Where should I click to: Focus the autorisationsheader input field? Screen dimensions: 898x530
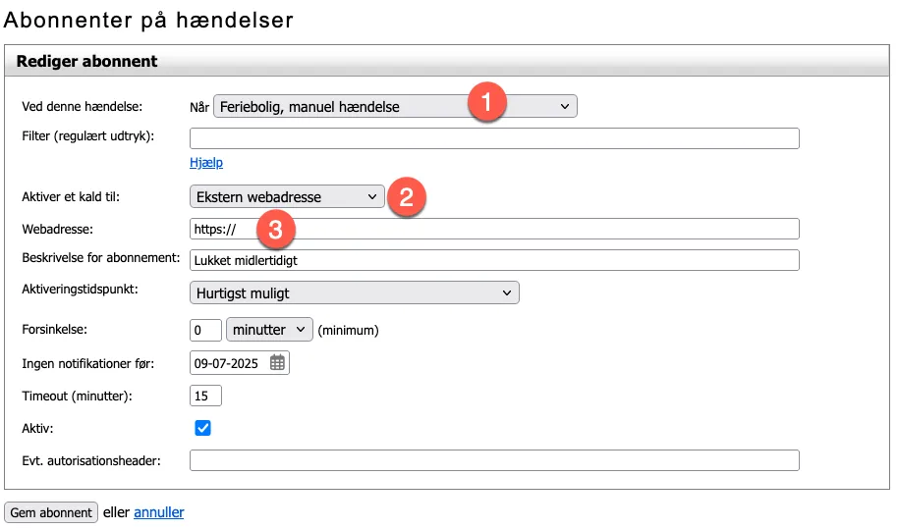click(494, 460)
